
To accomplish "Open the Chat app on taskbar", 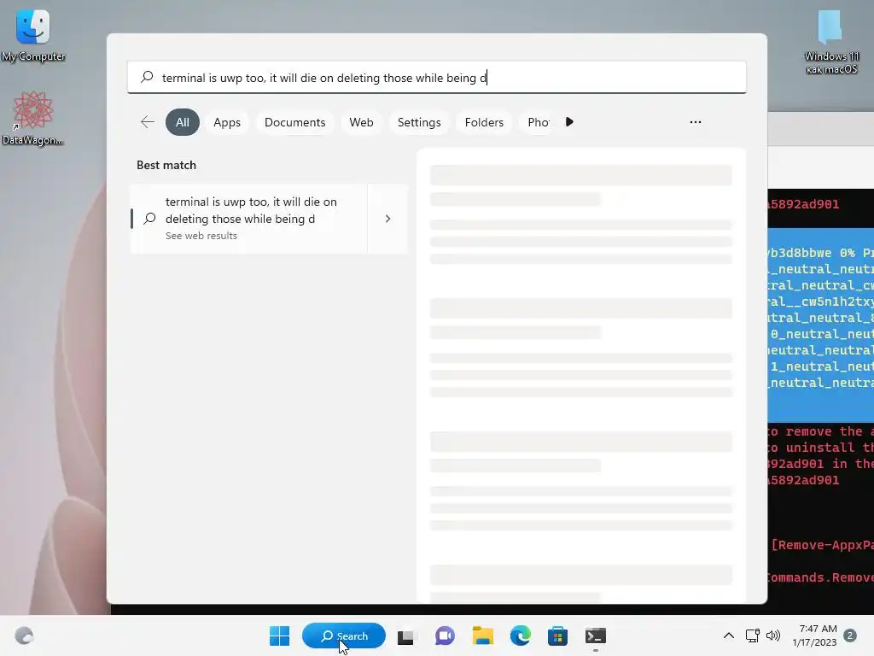I will [444, 635].
